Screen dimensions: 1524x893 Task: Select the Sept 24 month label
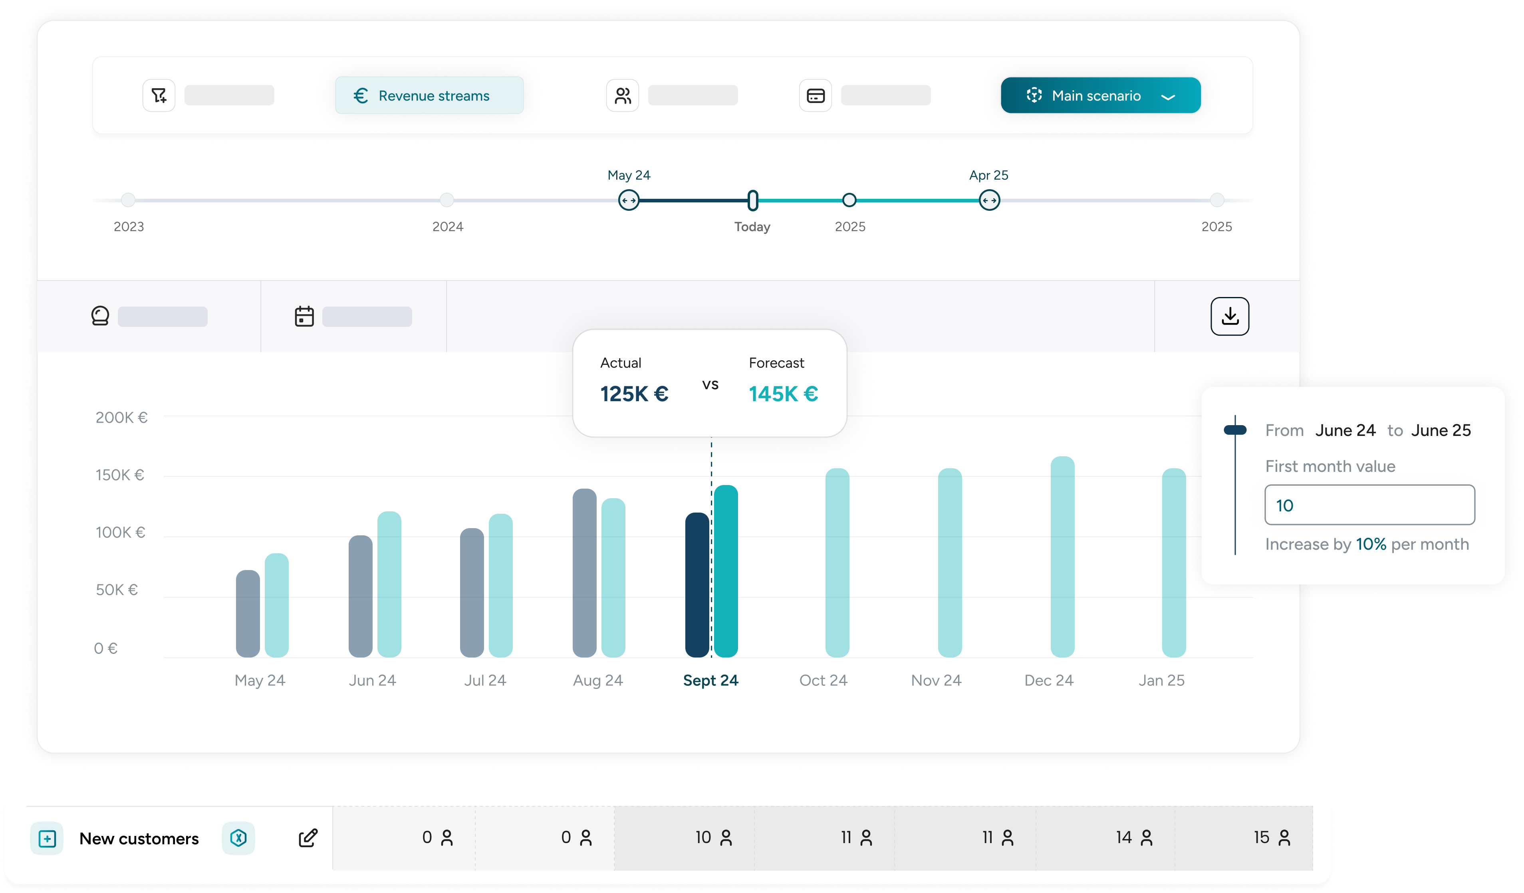[x=710, y=680]
